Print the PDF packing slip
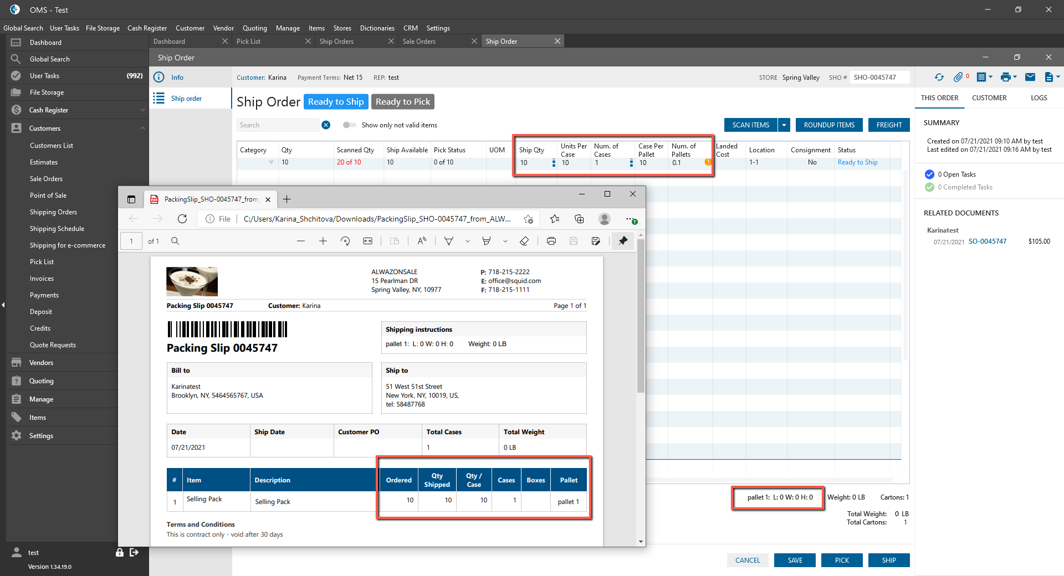The width and height of the screenshot is (1064, 576). (x=551, y=241)
